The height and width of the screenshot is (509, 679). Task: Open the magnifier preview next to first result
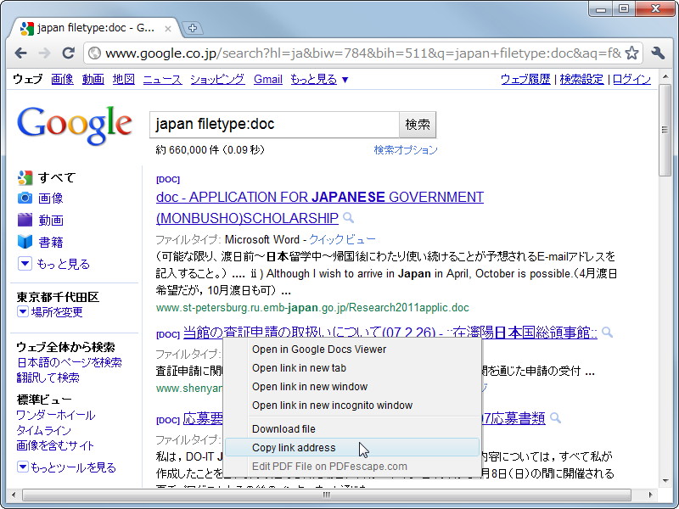pos(348,218)
